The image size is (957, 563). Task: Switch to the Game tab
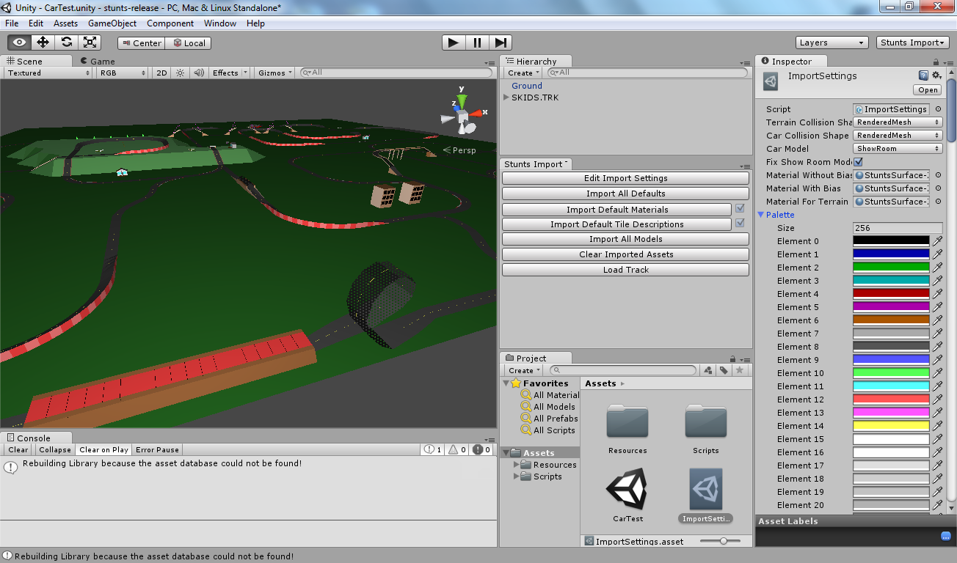tap(98, 62)
